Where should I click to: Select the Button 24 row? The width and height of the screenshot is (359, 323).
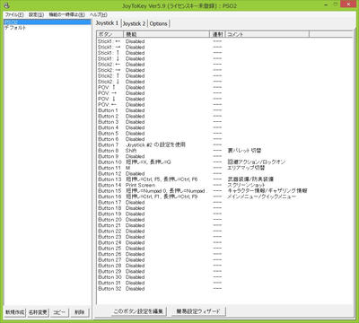224,242
